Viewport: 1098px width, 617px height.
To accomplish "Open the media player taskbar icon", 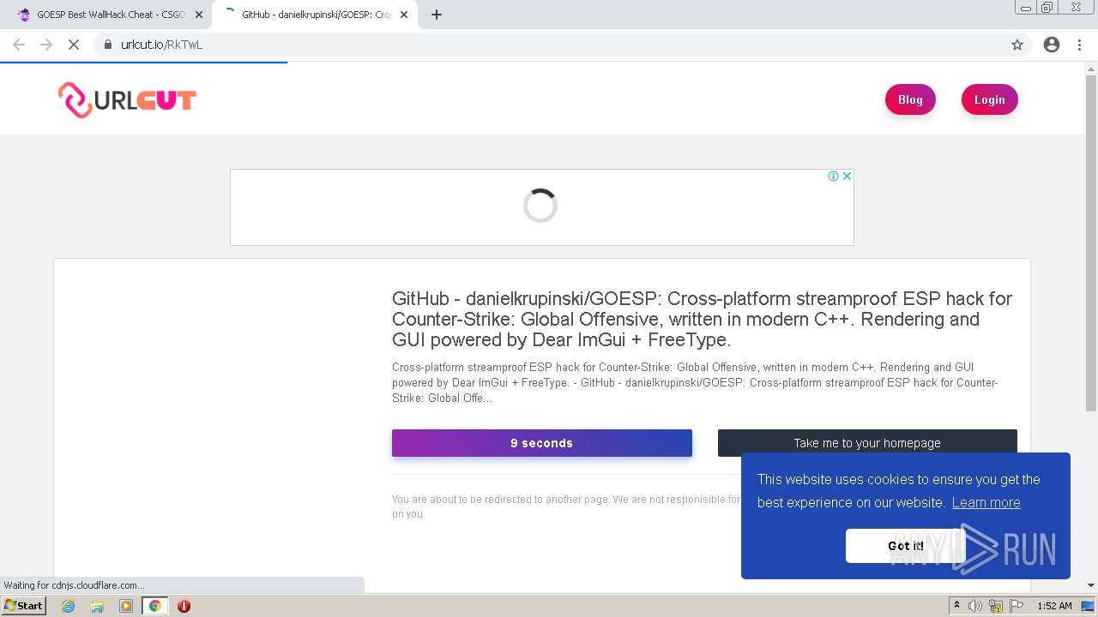I will 126,606.
